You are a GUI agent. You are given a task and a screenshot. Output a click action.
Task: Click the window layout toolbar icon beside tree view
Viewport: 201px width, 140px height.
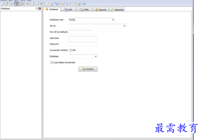pos(22,4)
